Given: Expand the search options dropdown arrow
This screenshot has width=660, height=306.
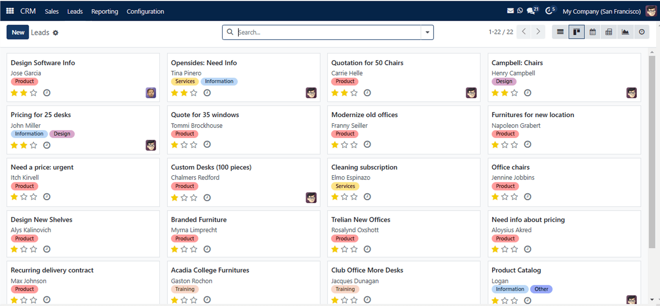Looking at the screenshot, I should pyautogui.click(x=427, y=32).
